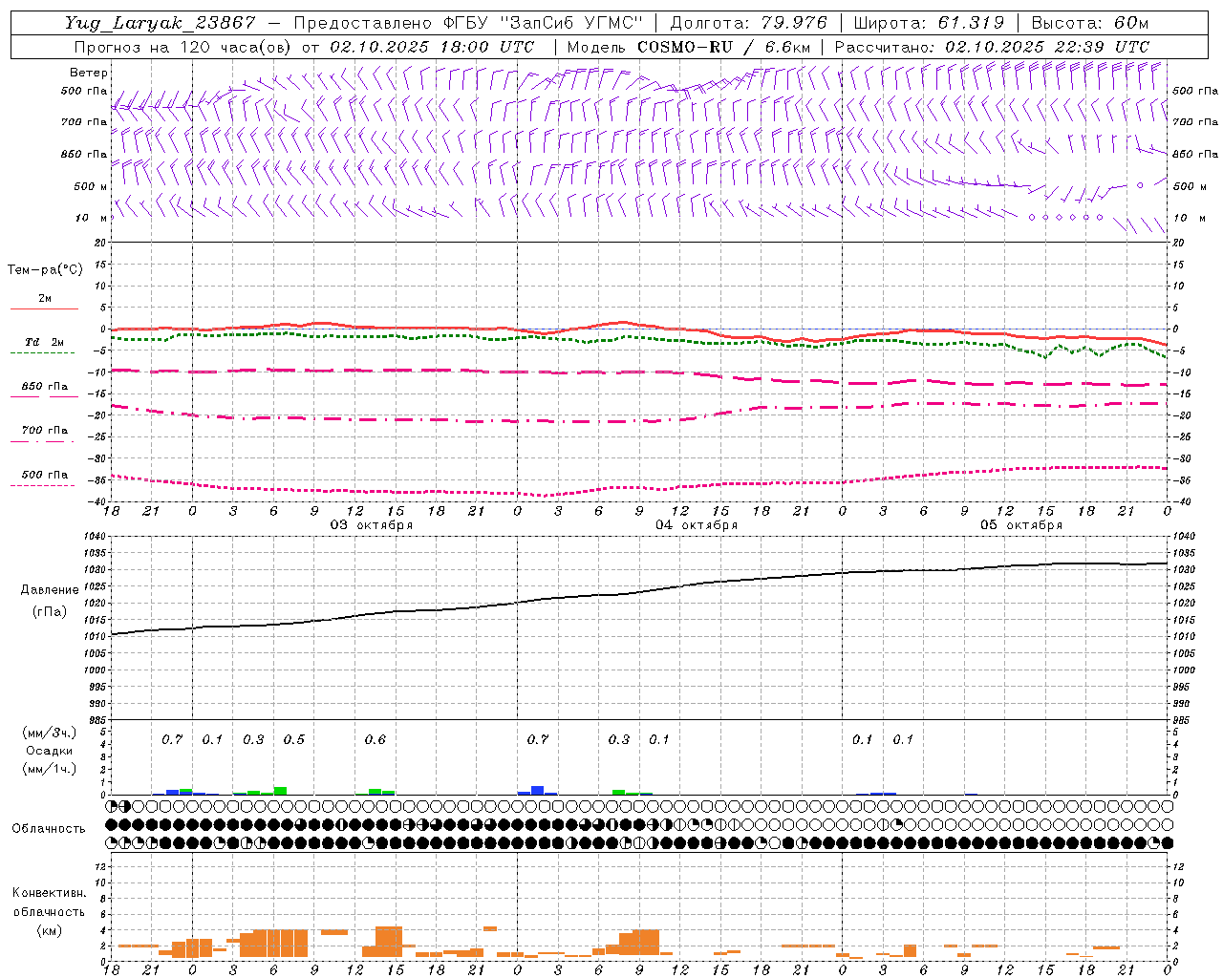Click the Прогноз на 120 часа(ов) text
1223x978 pixels.
coord(183,47)
